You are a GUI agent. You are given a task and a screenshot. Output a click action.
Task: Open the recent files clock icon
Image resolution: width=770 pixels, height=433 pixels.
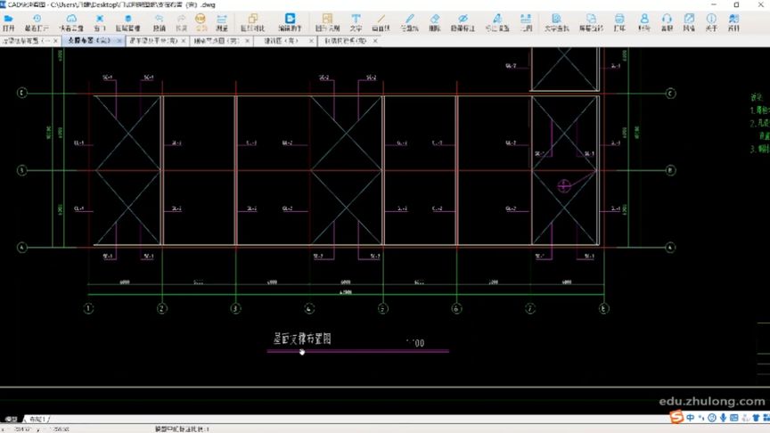[37, 22]
